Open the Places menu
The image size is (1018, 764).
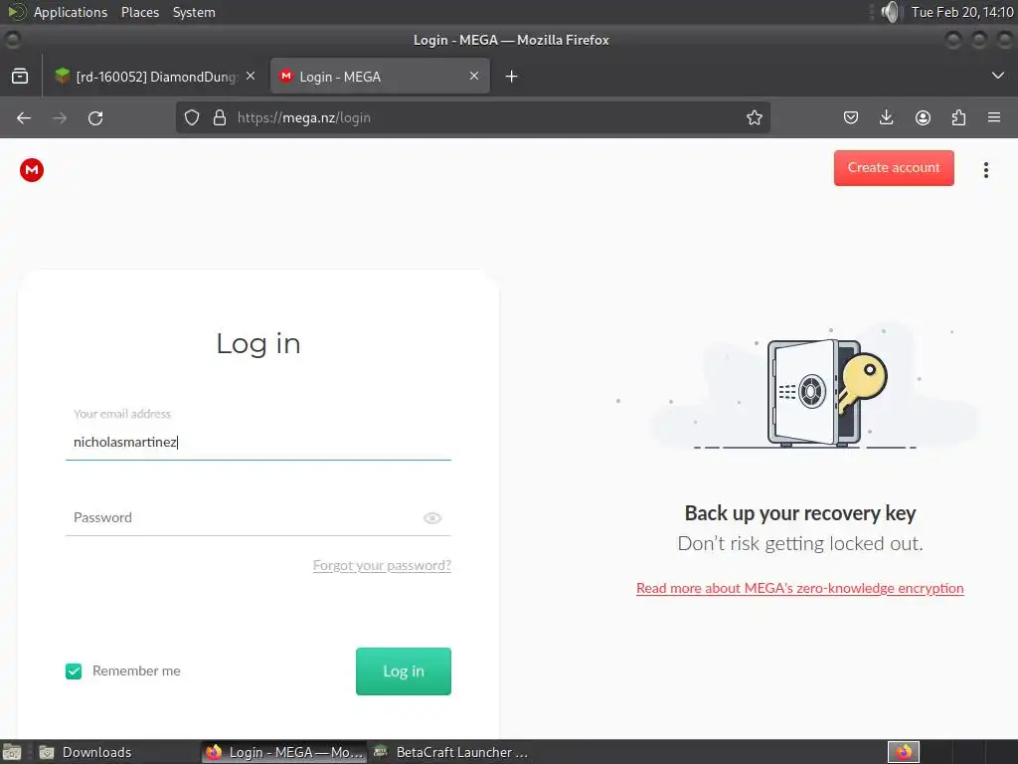[139, 12]
